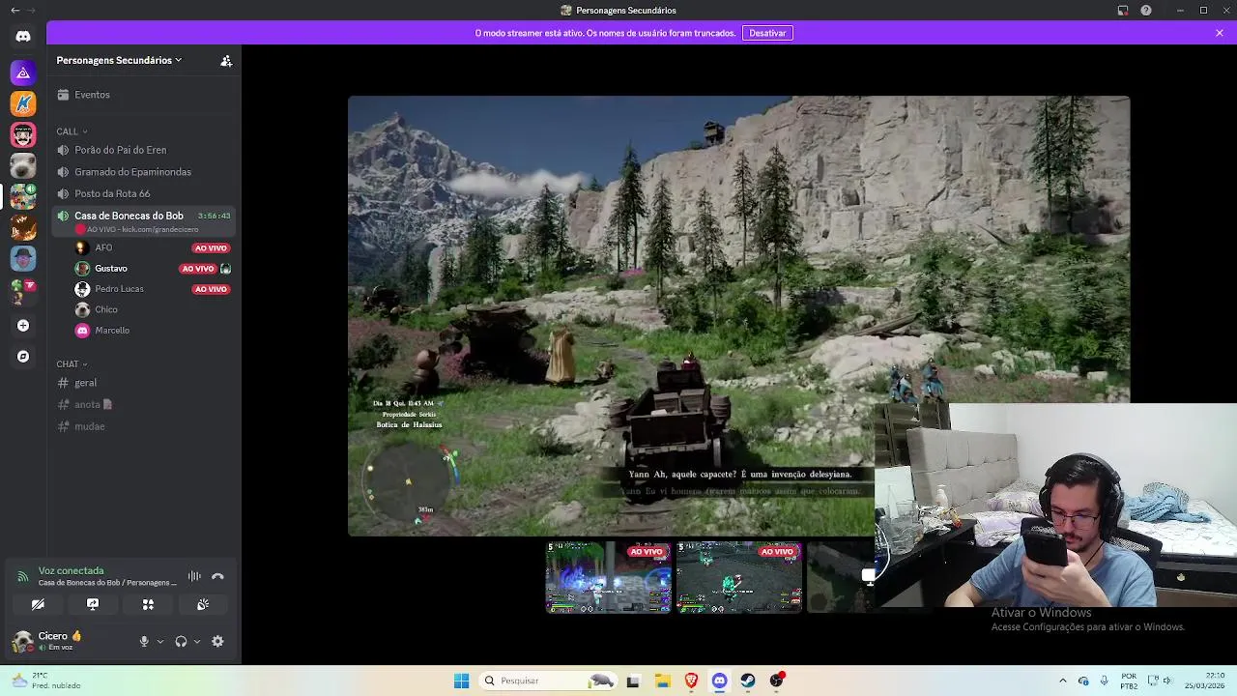The image size is (1237, 696).
Task: Collapse the CALL channel category
Action: (72, 131)
